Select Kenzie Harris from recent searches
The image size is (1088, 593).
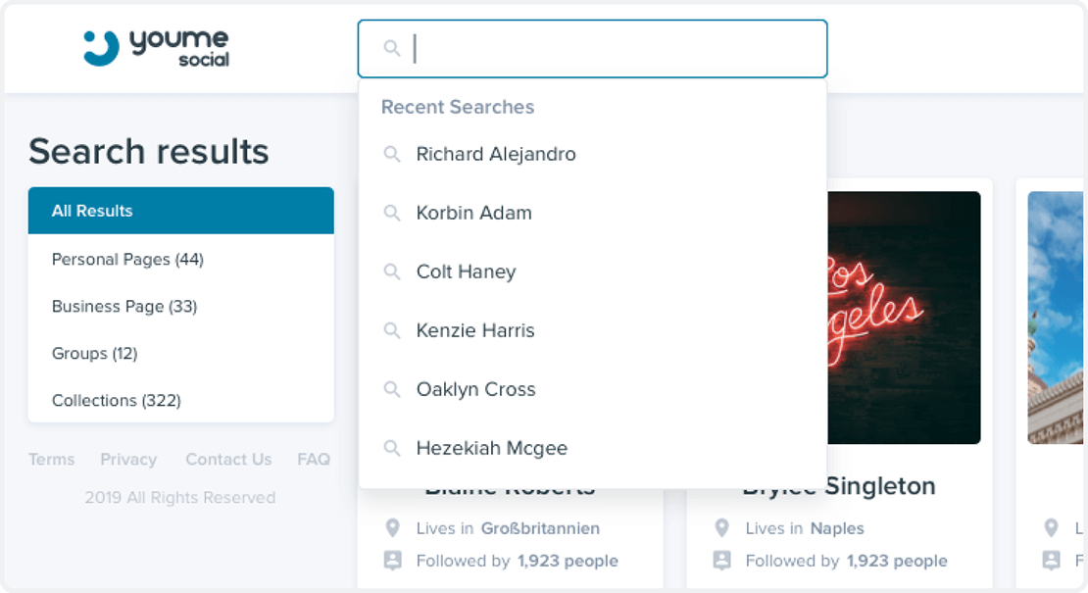coord(474,330)
